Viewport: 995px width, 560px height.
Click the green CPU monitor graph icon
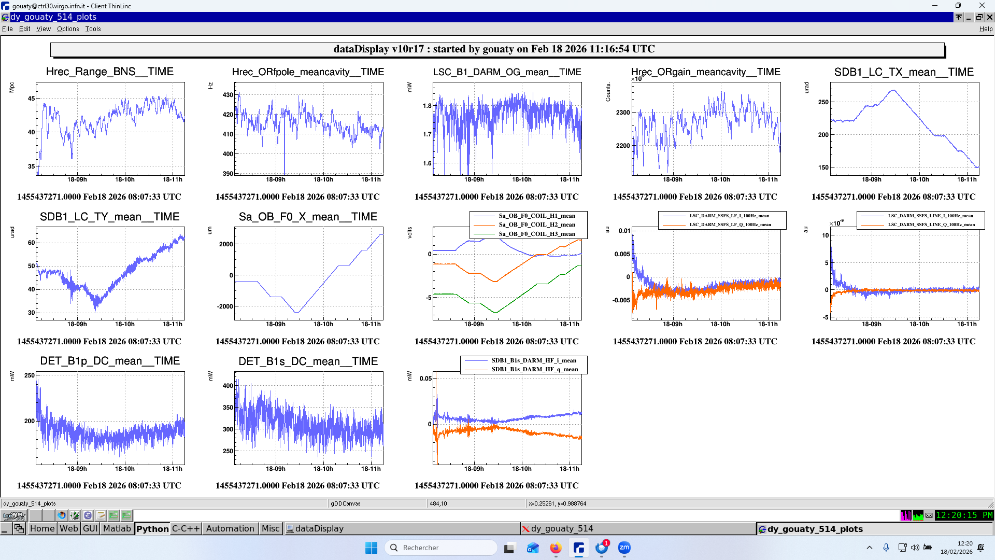[x=918, y=515]
